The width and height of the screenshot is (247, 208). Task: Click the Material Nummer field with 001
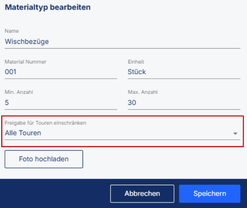(60, 72)
